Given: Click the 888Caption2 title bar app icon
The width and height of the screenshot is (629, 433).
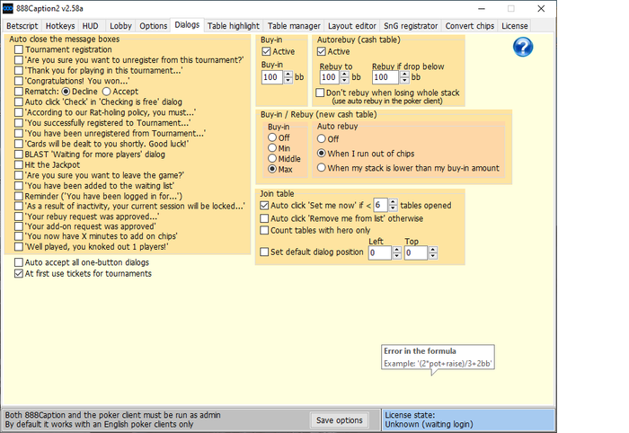Looking at the screenshot, I should [x=7, y=8].
